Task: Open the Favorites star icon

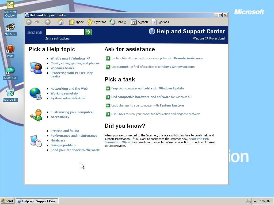Action: (90, 22)
